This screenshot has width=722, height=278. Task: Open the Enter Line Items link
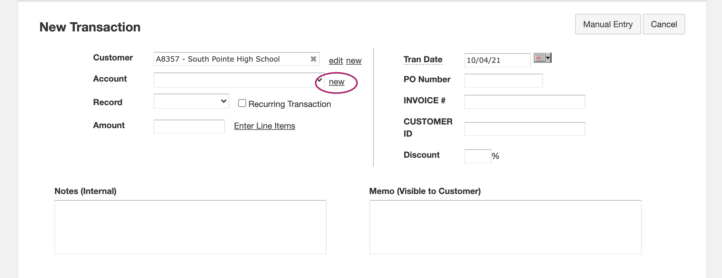pos(265,126)
